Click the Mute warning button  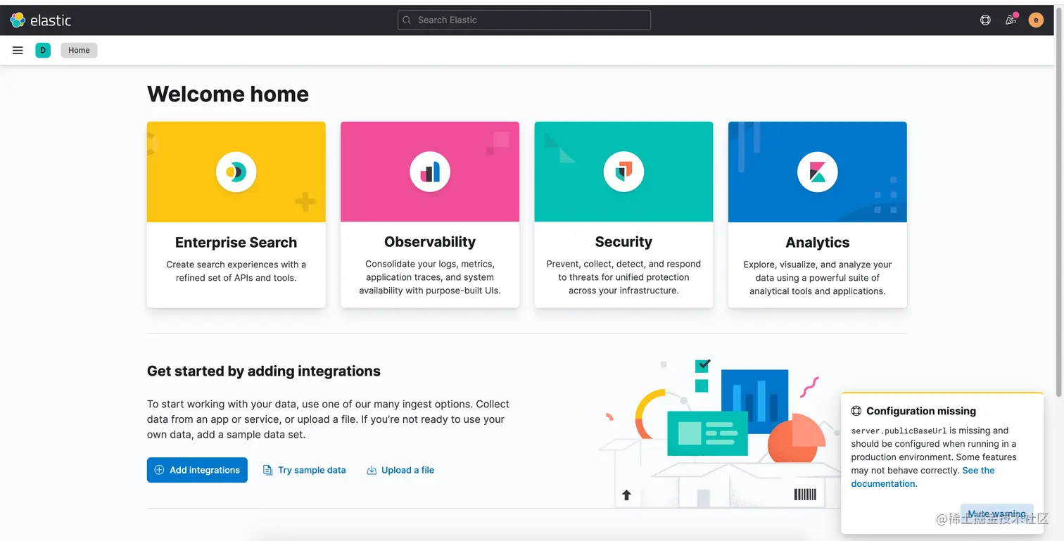click(996, 514)
